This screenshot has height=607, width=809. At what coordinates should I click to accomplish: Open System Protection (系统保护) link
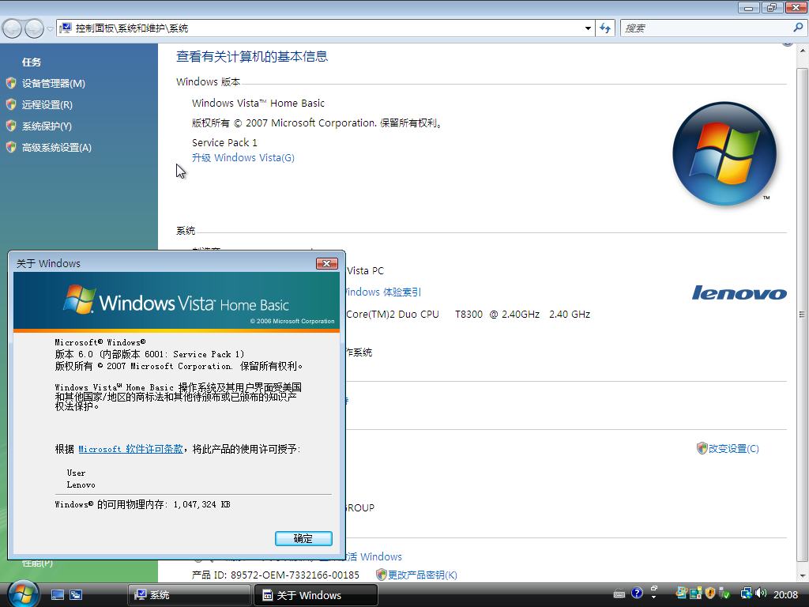click(47, 126)
